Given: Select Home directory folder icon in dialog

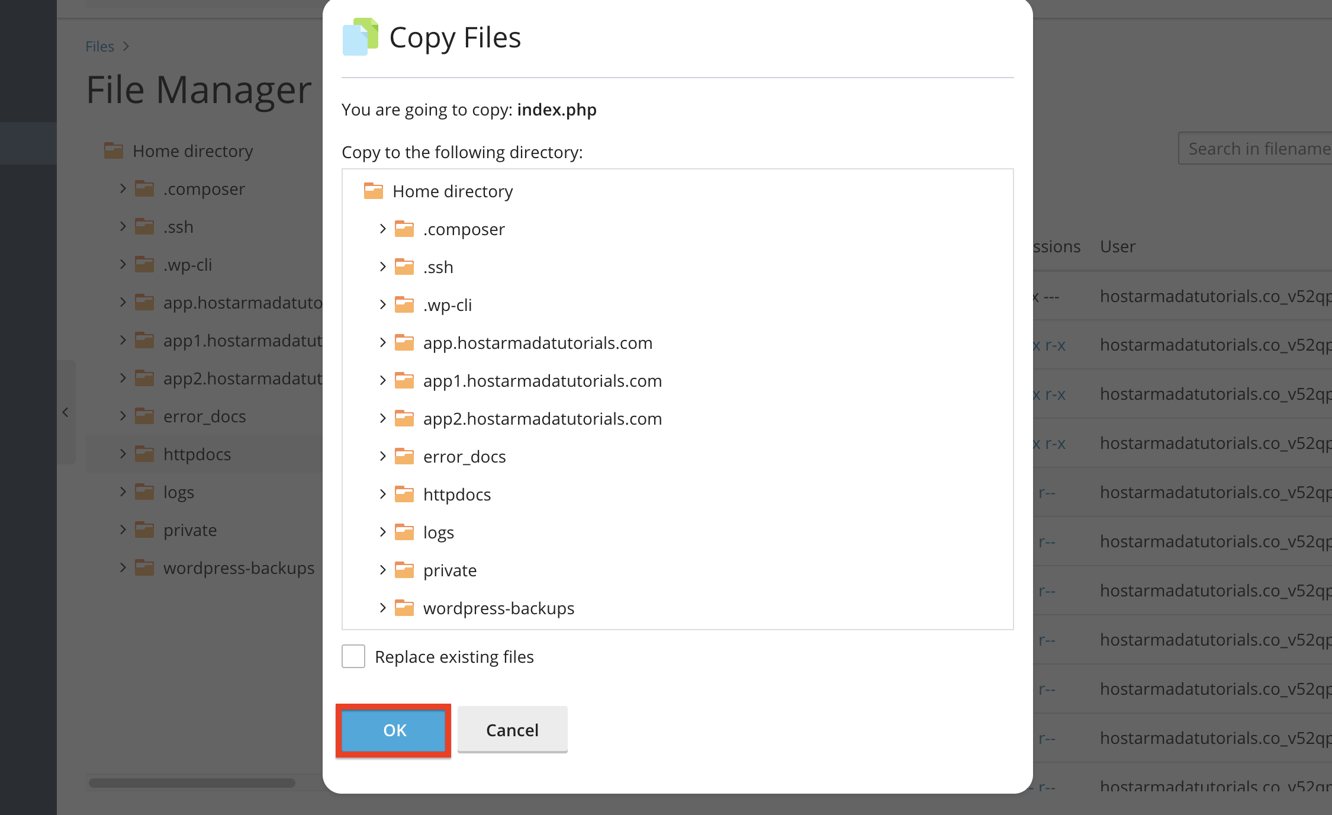Looking at the screenshot, I should [374, 191].
